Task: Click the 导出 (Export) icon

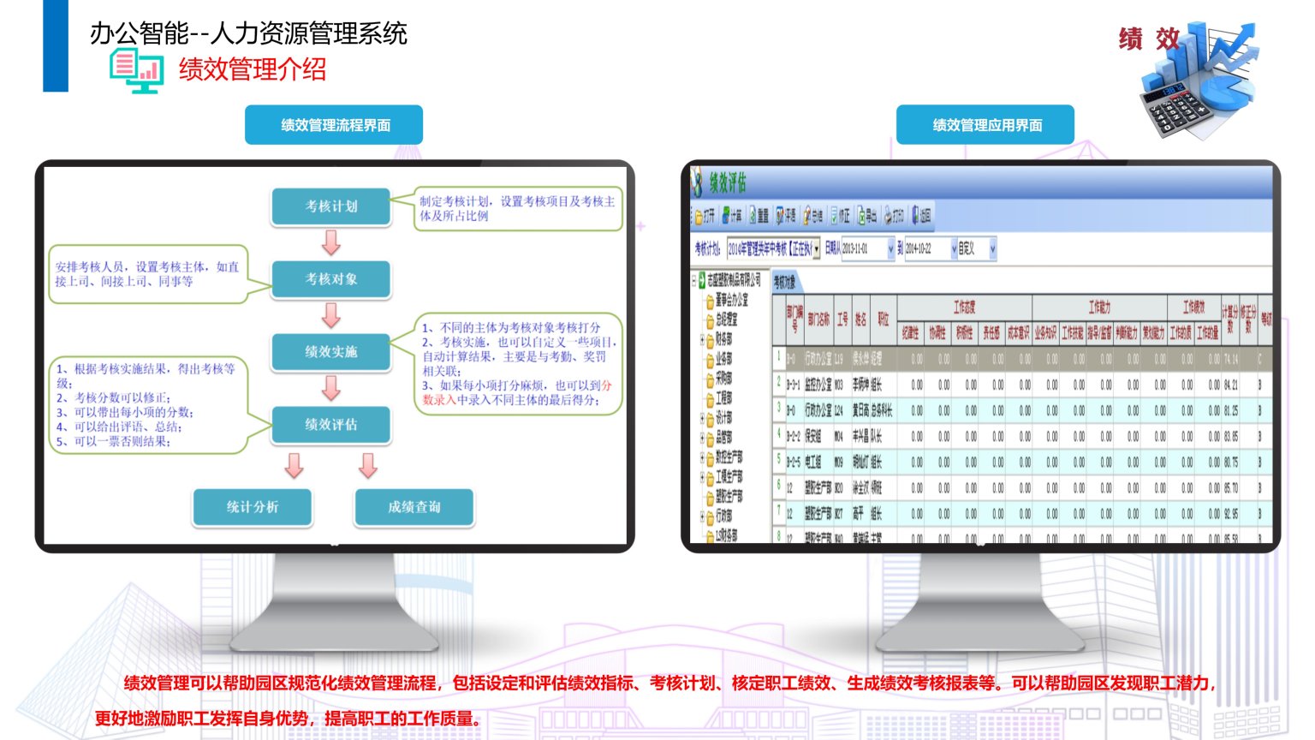Action: click(869, 214)
